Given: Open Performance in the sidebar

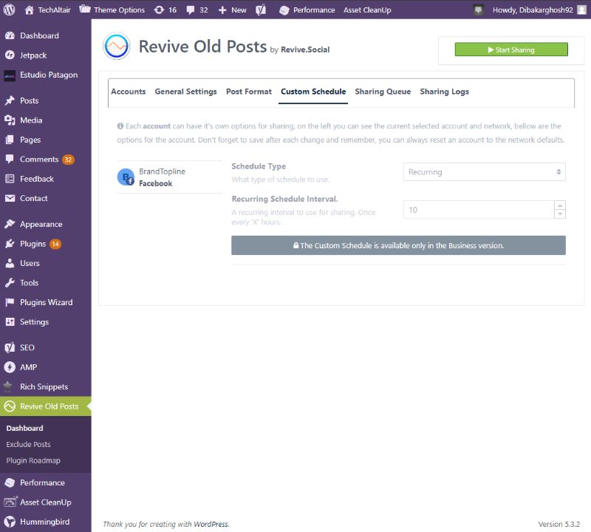Looking at the screenshot, I should click(46, 482).
